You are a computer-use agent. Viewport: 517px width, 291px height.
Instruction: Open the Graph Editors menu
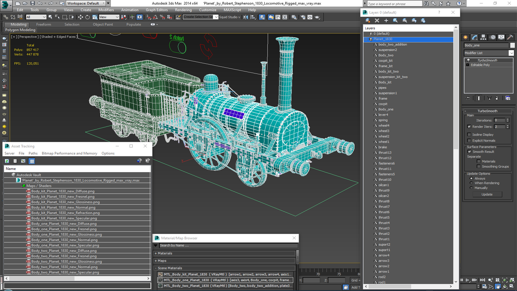tap(157, 10)
